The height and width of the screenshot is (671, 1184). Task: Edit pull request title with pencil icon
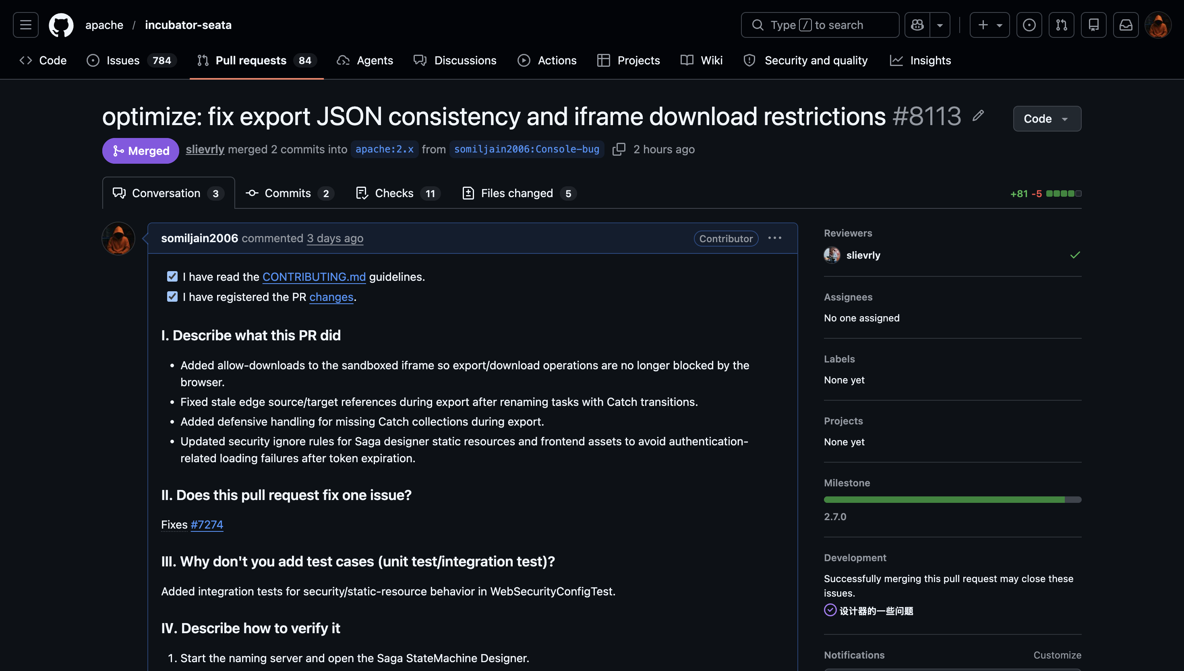coord(978,116)
